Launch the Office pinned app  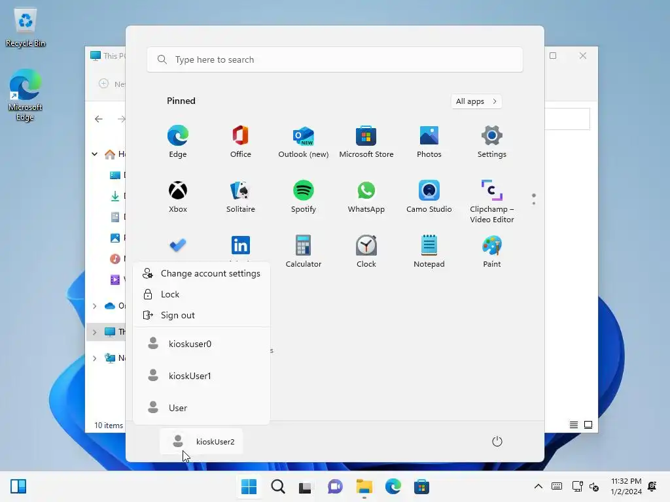[241, 142]
